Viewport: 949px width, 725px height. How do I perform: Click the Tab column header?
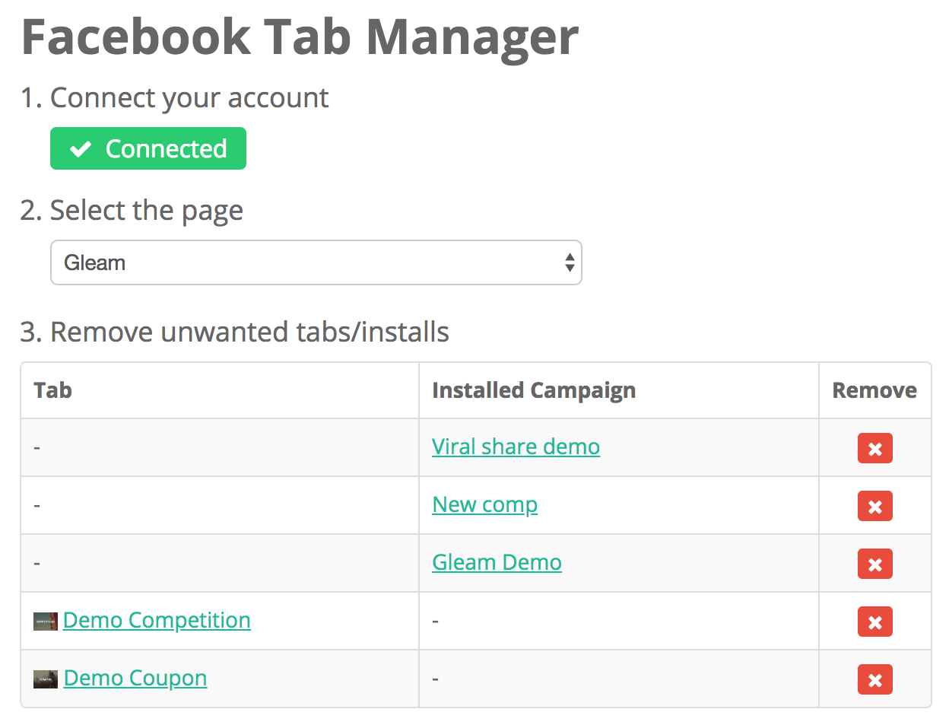[x=53, y=390]
